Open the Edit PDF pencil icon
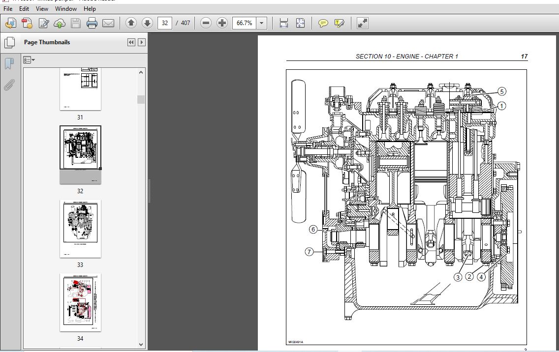This screenshot has width=559, height=352. 43,23
